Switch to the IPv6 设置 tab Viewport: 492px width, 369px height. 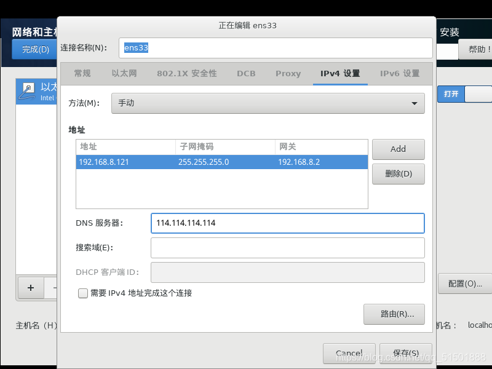point(400,73)
